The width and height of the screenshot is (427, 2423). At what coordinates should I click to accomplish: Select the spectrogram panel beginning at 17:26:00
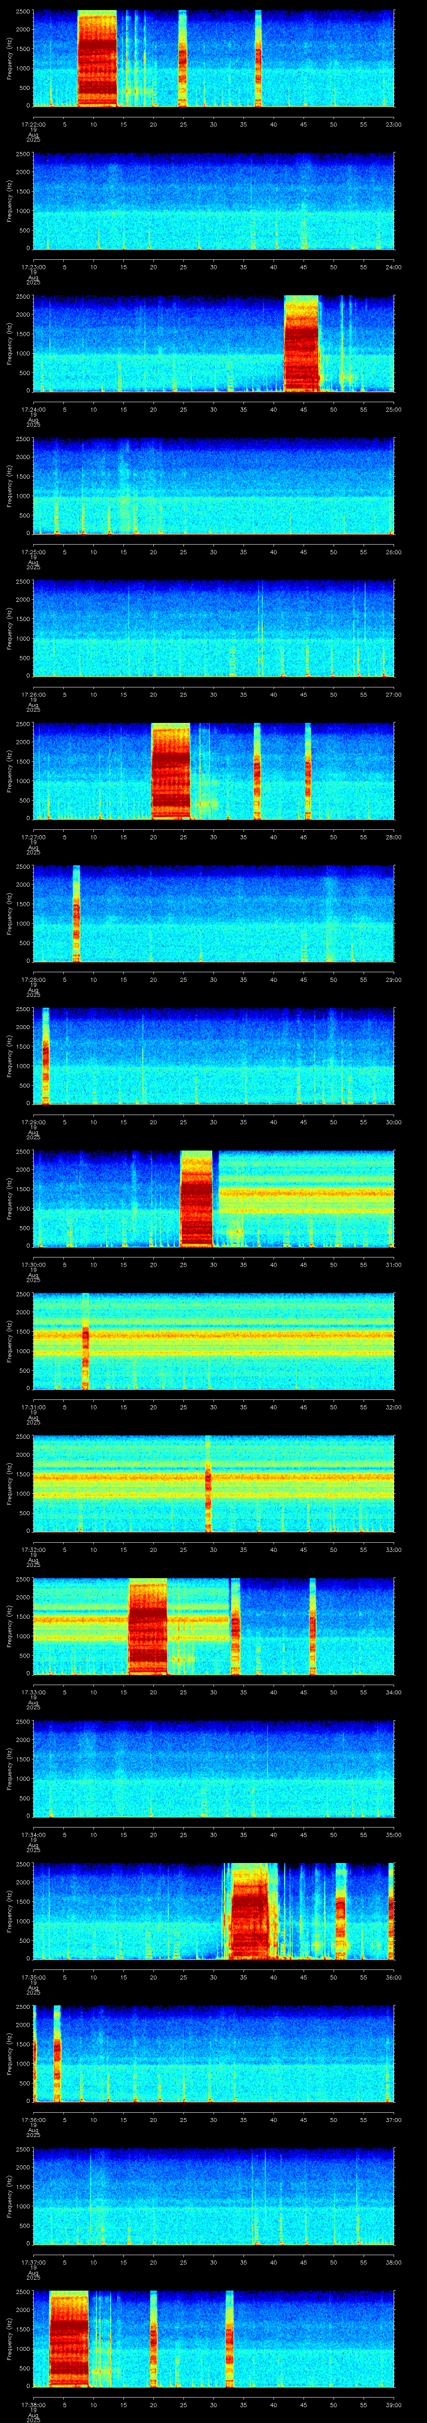(x=213, y=629)
